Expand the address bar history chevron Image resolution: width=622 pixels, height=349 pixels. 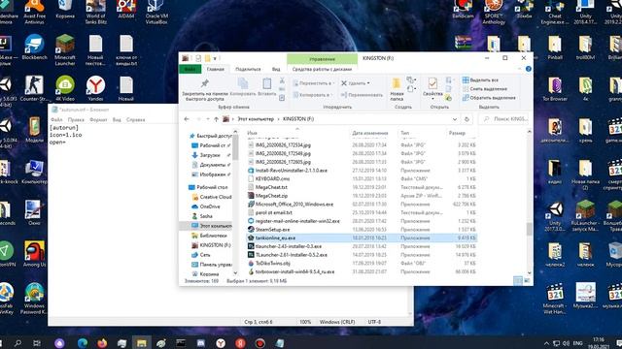(x=455, y=118)
